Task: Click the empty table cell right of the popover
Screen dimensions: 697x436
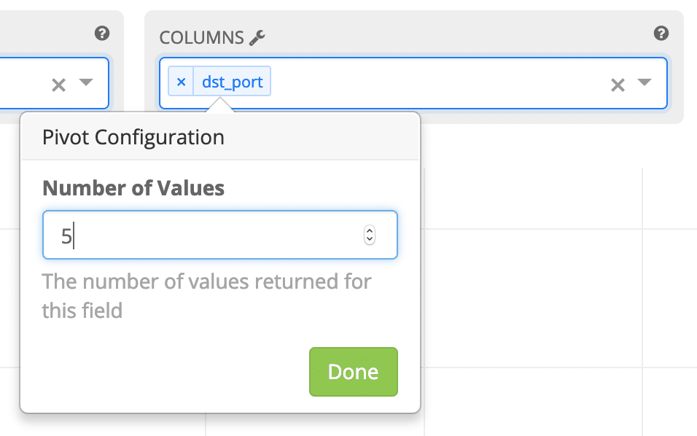Action: pyautogui.click(x=534, y=297)
